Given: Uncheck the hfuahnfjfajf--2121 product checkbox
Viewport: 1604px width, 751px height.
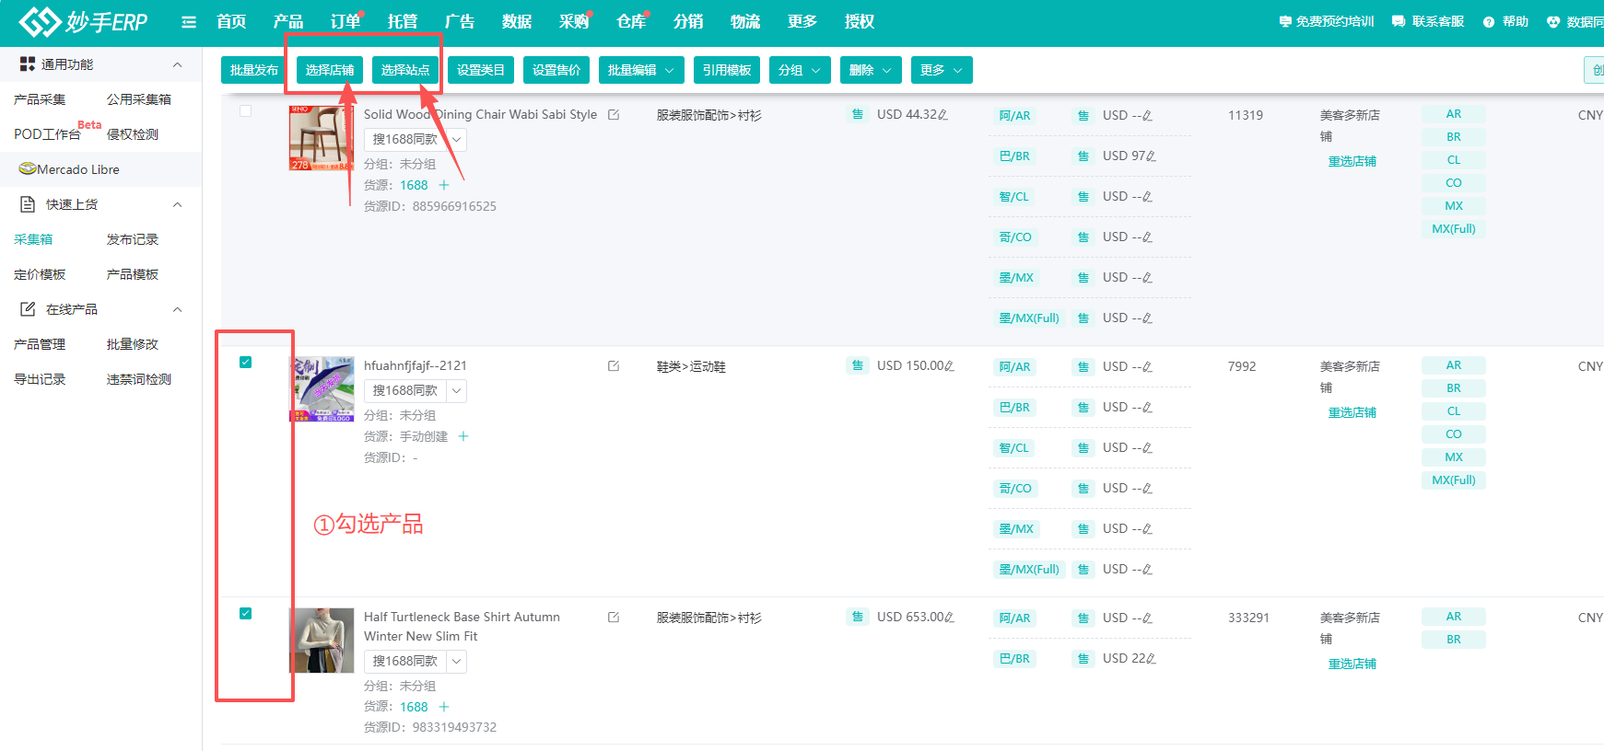Looking at the screenshot, I should tap(245, 362).
